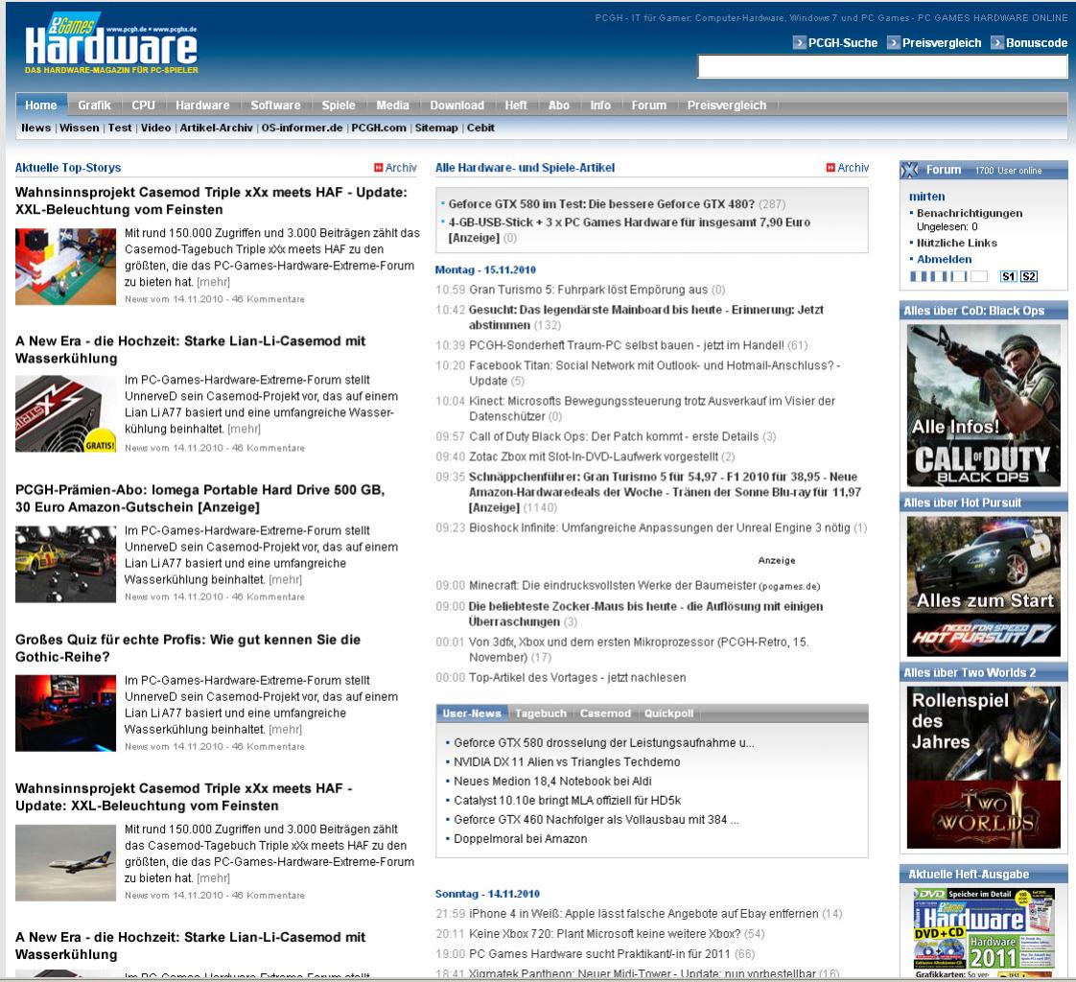The image size is (1076, 982).
Task: Click the mirten username link
Action: pyautogui.click(x=926, y=197)
